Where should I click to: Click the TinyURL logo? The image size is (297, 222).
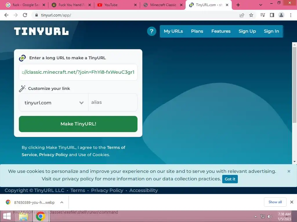pos(41,31)
